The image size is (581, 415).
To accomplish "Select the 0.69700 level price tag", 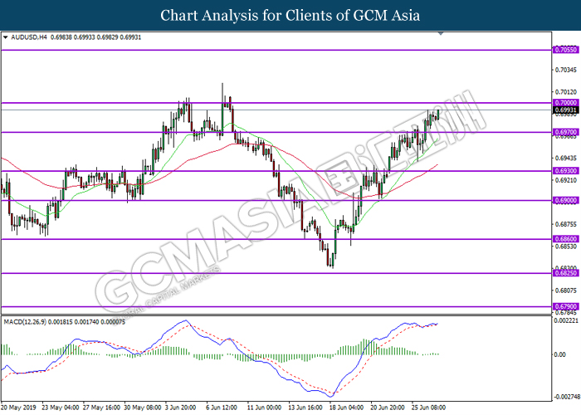I will 565,132.
